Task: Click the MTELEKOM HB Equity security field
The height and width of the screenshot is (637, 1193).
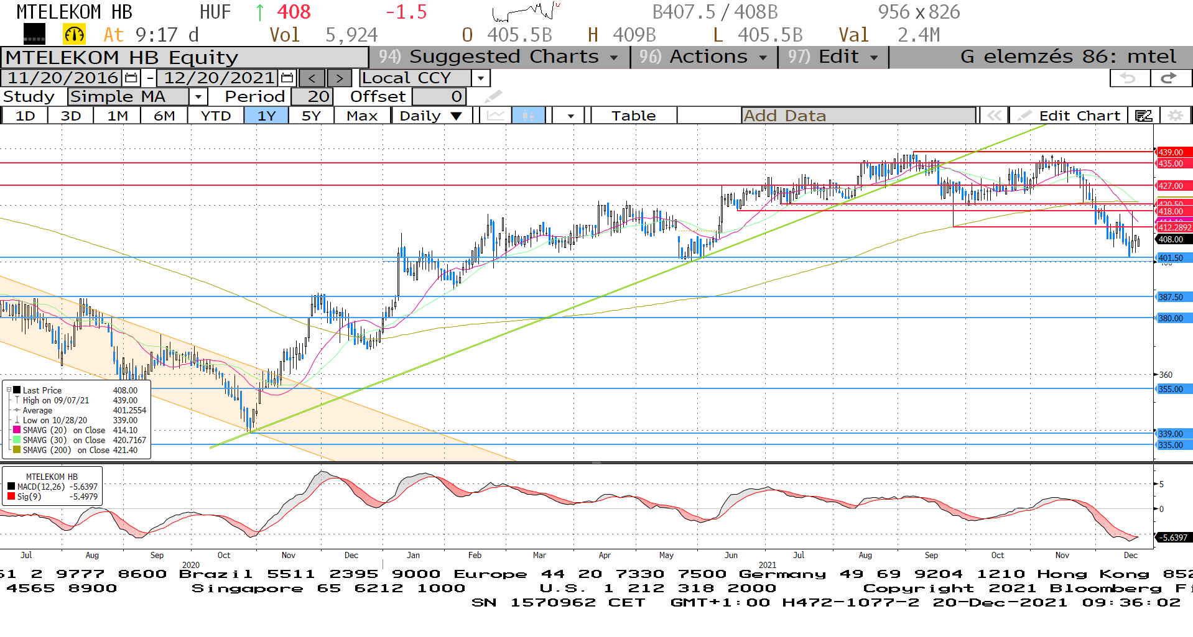Action: click(185, 57)
